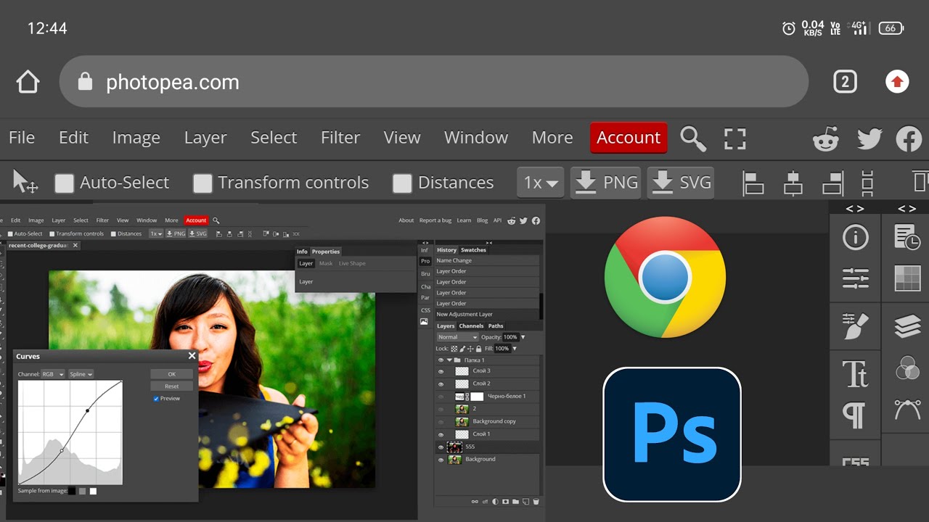Tap the alarm clock icon in status bar
The height and width of the screenshot is (522, 929).
(788, 28)
